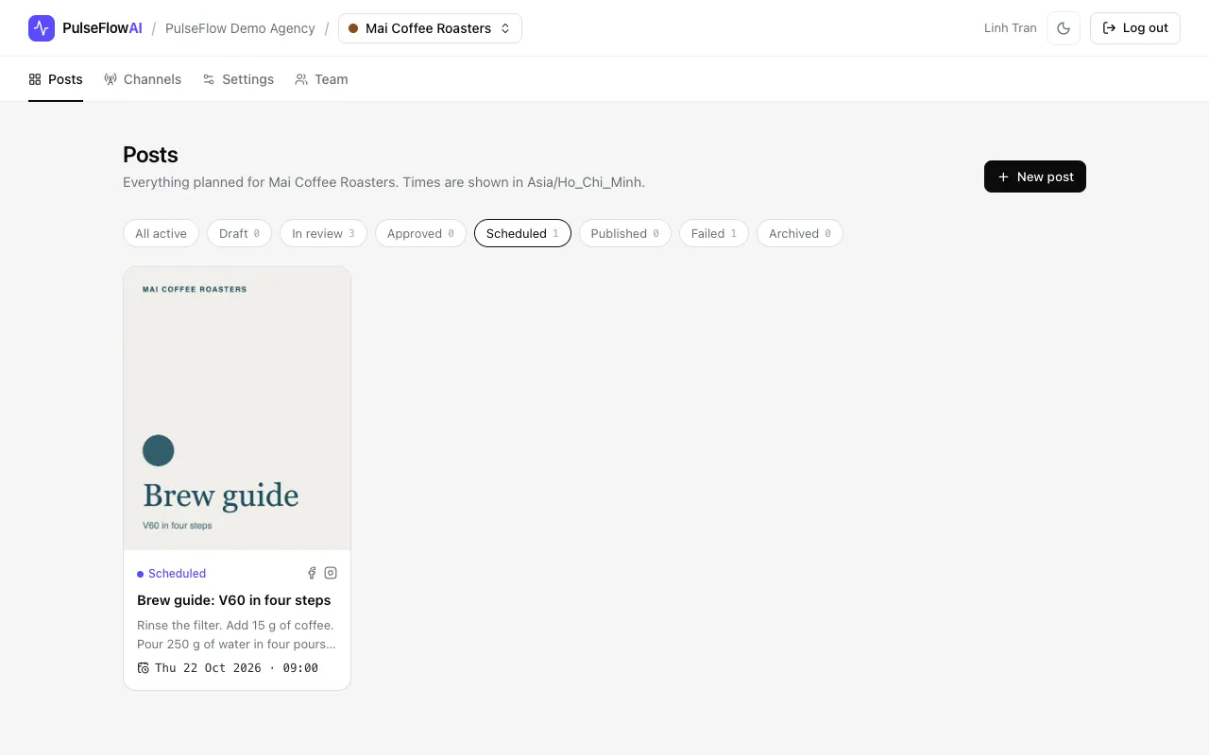Click the PulseFlow Demo Agency breadcrumb
This screenshot has width=1209, height=755.
(x=240, y=28)
